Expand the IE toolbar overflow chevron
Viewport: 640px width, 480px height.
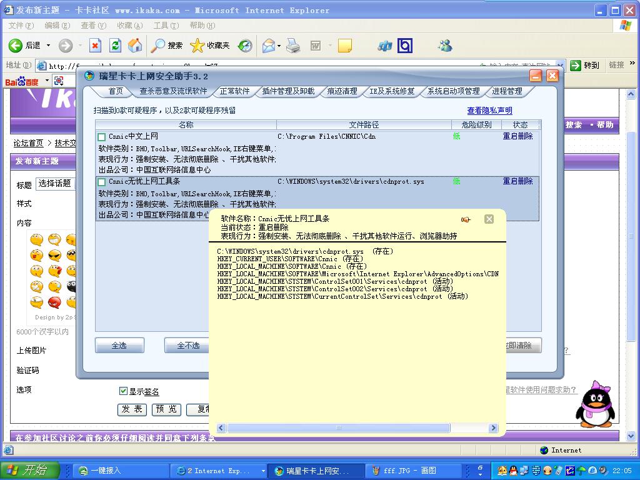(632, 63)
